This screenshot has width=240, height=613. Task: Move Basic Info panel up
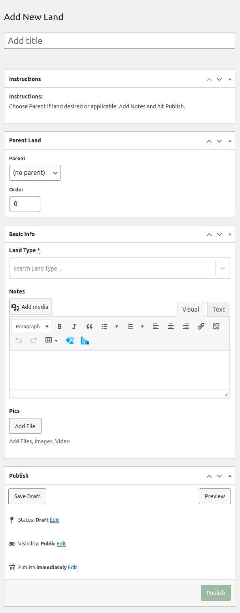[x=209, y=235]
